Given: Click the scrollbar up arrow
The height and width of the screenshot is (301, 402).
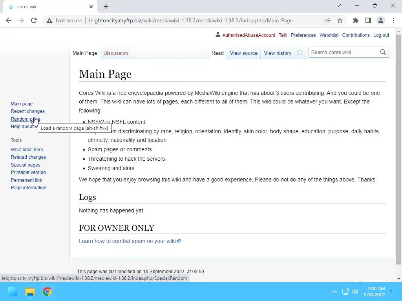Looking at the screenshot, I should point(398,31).
